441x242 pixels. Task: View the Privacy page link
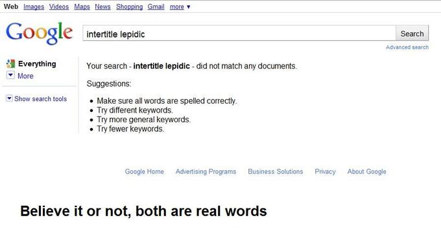point(325,171)
